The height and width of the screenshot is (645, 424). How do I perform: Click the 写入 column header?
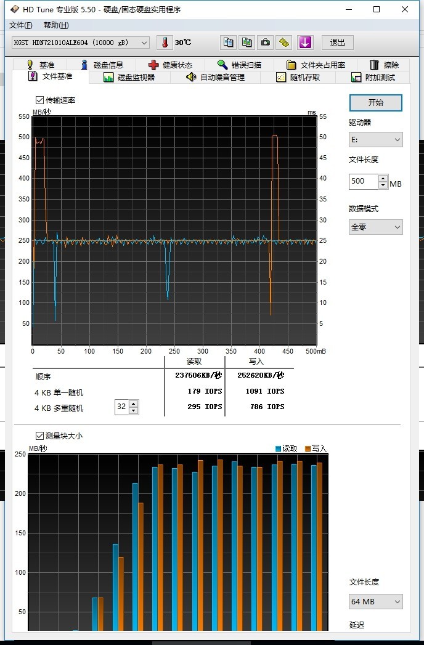[x=256, y=361]
